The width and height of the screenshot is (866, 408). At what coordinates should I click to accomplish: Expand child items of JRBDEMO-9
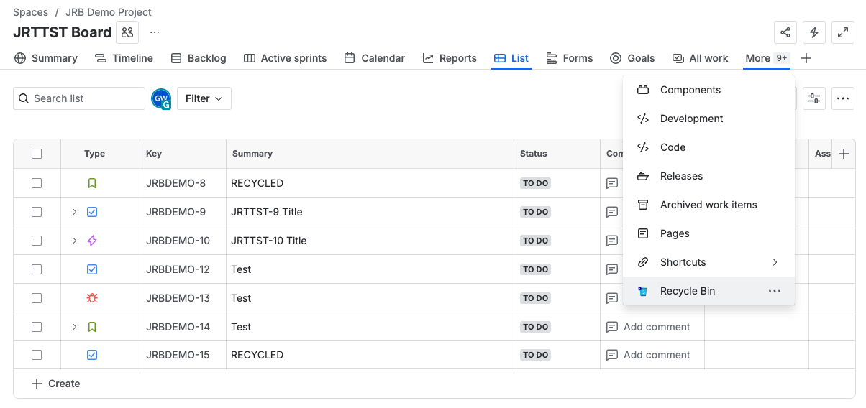[x=74, y=212]
